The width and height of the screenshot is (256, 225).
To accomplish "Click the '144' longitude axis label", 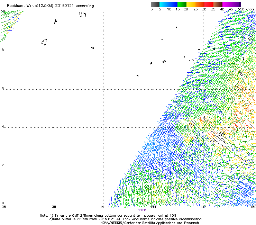I will (153, 207).
